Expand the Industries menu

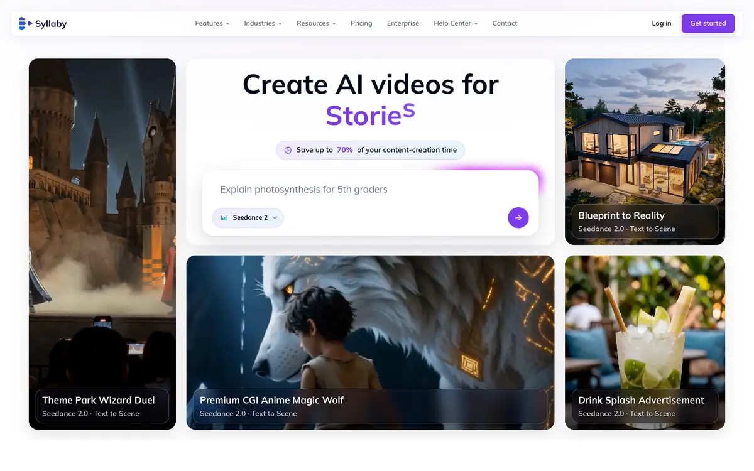click(263, 23)
